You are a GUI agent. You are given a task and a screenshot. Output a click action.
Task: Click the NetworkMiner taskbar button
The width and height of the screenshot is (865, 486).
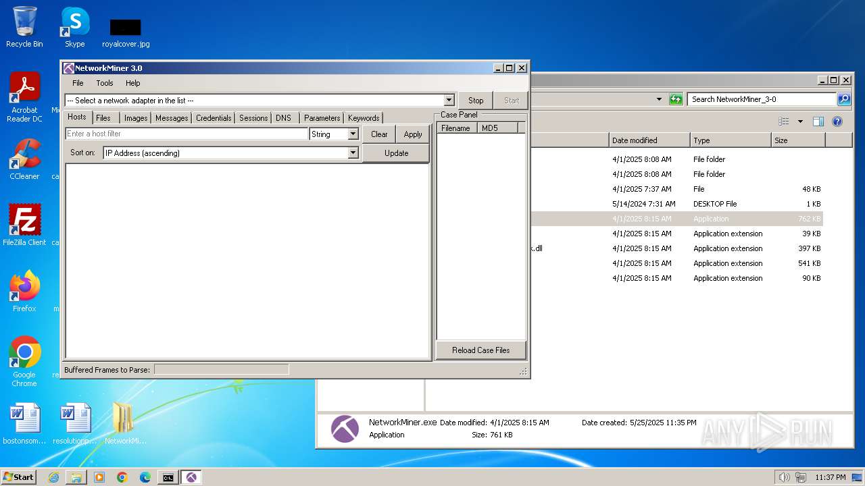click(x=191, y=477)
